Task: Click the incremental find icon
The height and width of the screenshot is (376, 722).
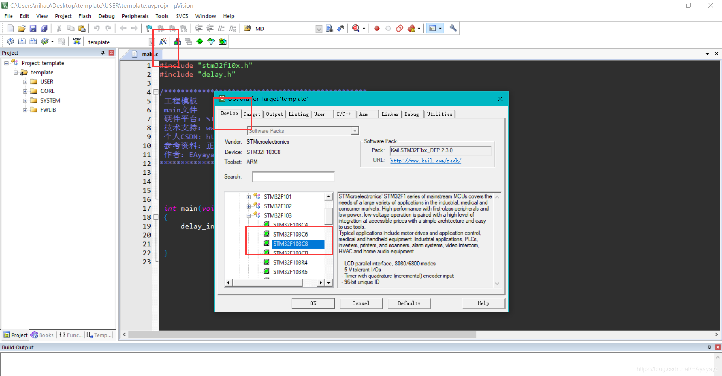Action: [x=341, y=28]
